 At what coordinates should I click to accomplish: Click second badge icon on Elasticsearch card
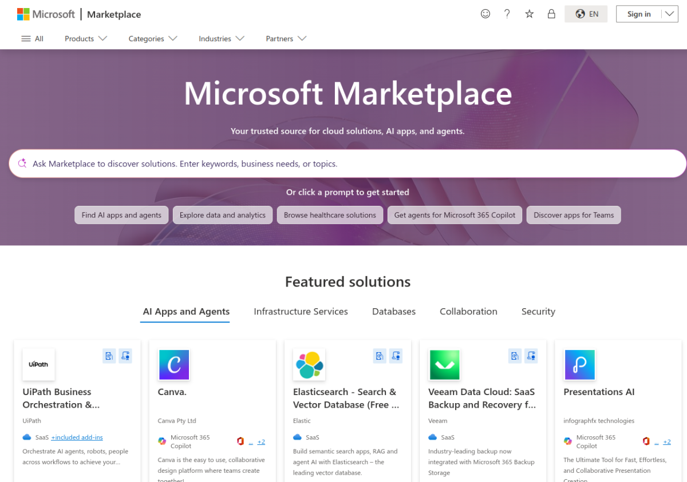(396, 356)
